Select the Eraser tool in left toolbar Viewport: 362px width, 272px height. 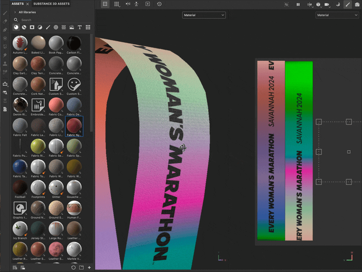coord(5,21)
